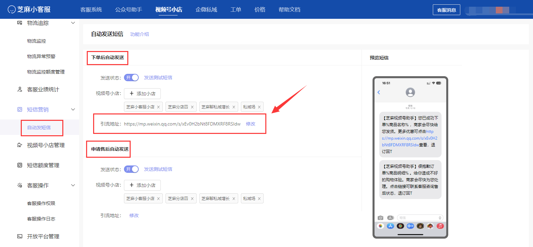
Task: Open 物流监控额度管理 in sidebar
Action: (x=46, y=72)
